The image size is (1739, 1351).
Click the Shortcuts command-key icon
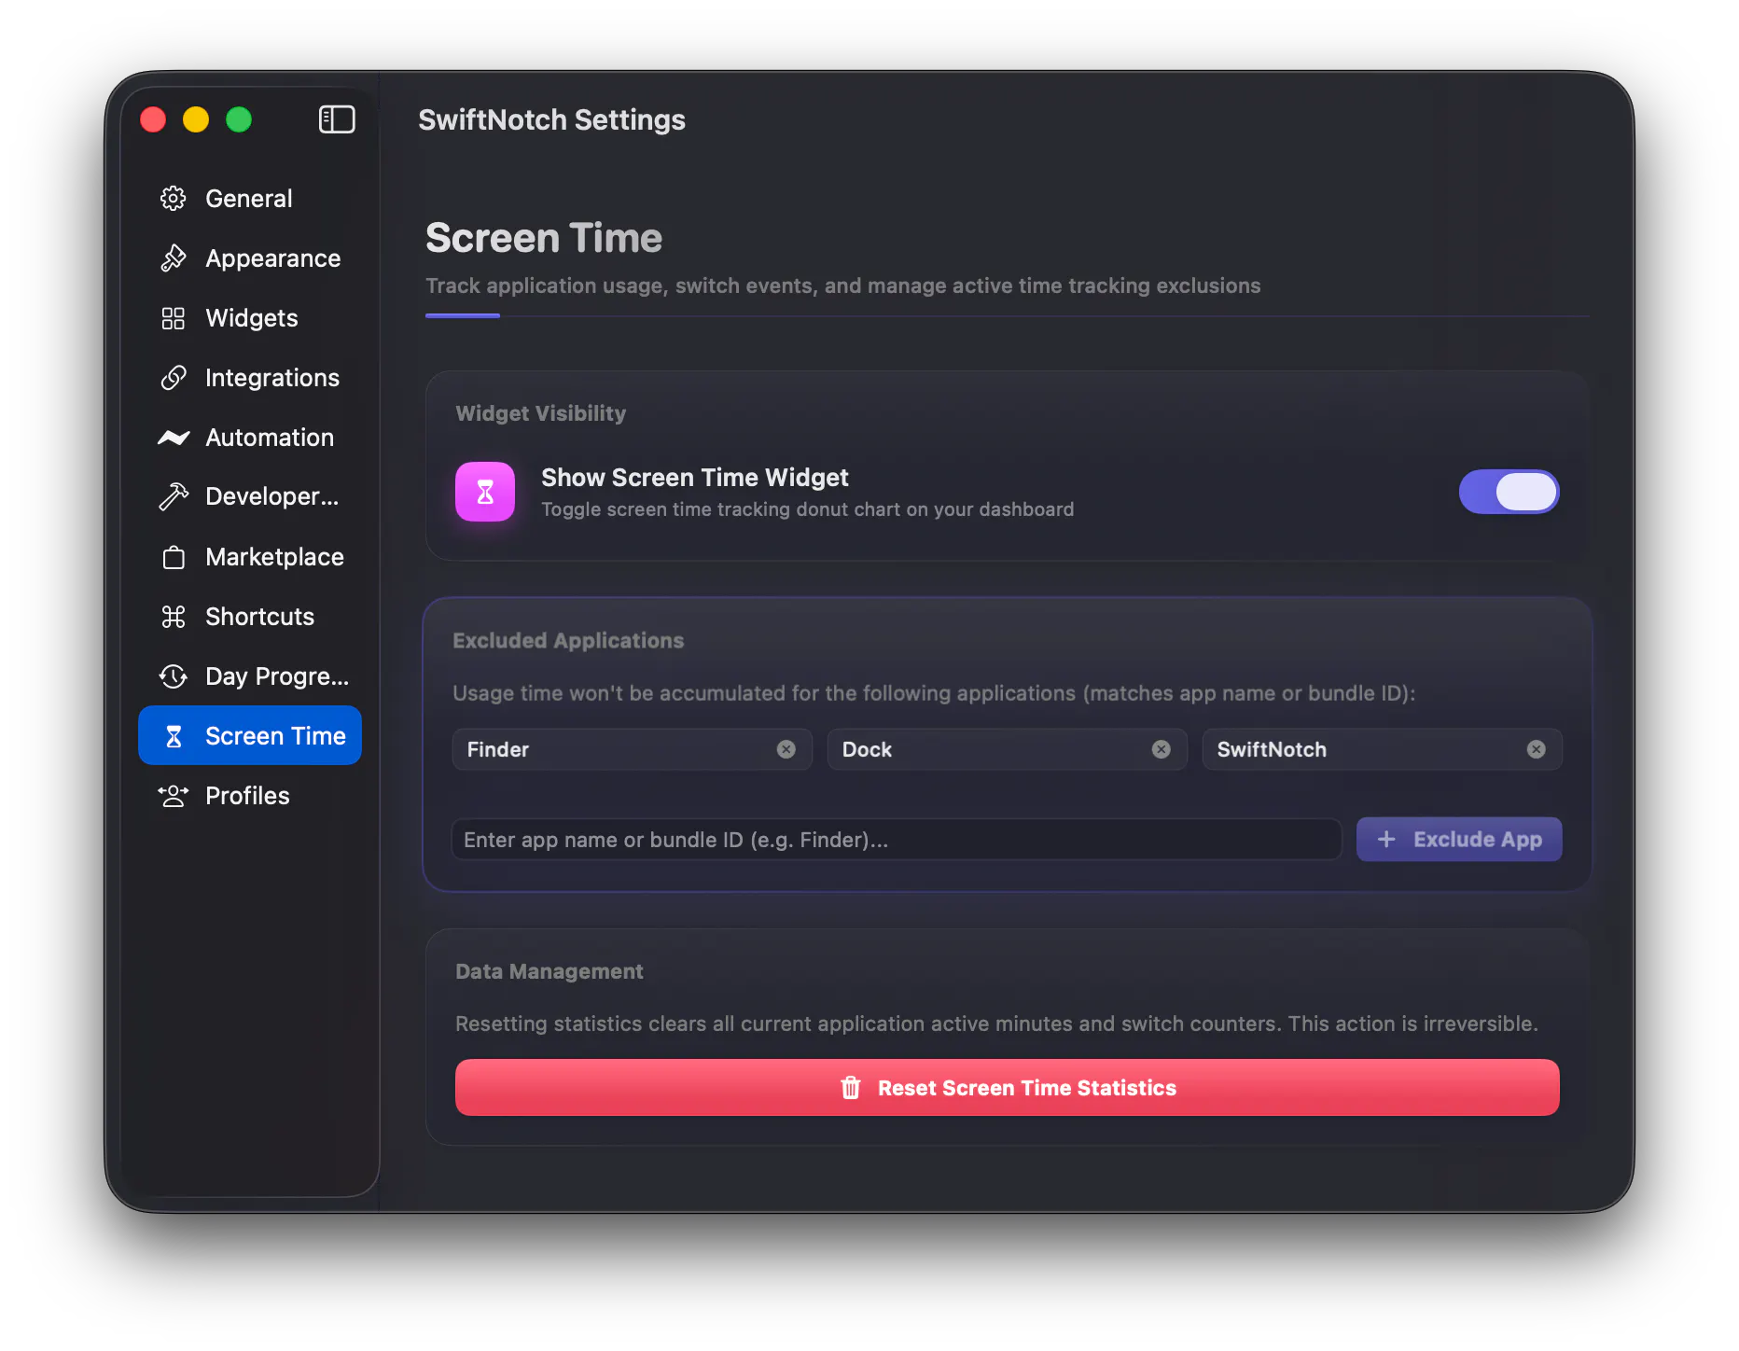tap(174, 617)
